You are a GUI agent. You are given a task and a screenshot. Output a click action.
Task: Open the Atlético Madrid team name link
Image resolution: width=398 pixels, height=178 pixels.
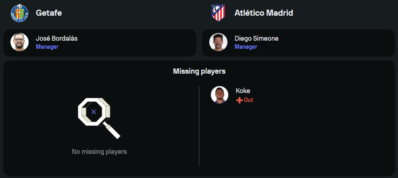click(x=264, y=13)
